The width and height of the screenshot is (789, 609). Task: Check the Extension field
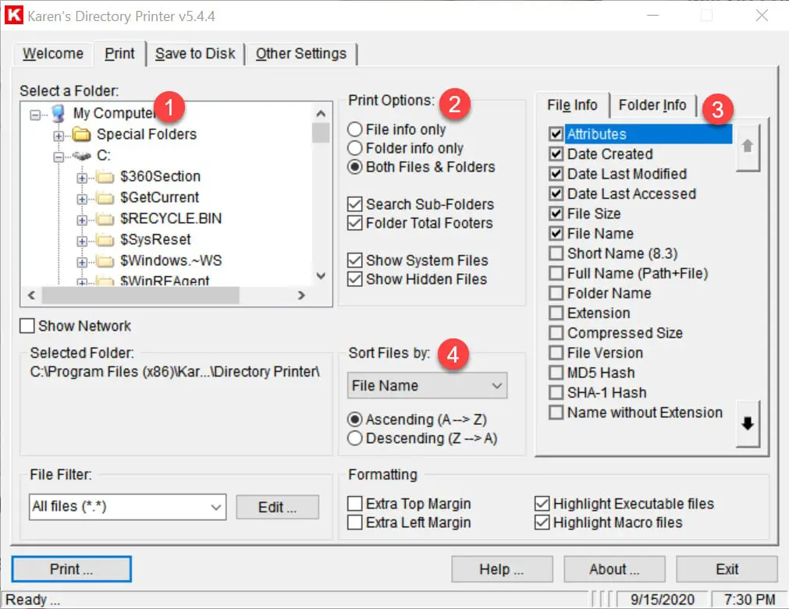pyautogui.click(x=556, y=313)
